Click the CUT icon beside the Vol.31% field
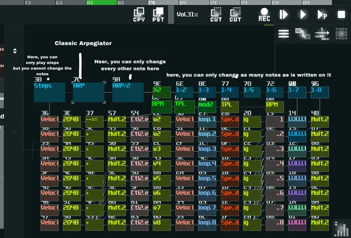351x238 pixels. pos(216,15)
